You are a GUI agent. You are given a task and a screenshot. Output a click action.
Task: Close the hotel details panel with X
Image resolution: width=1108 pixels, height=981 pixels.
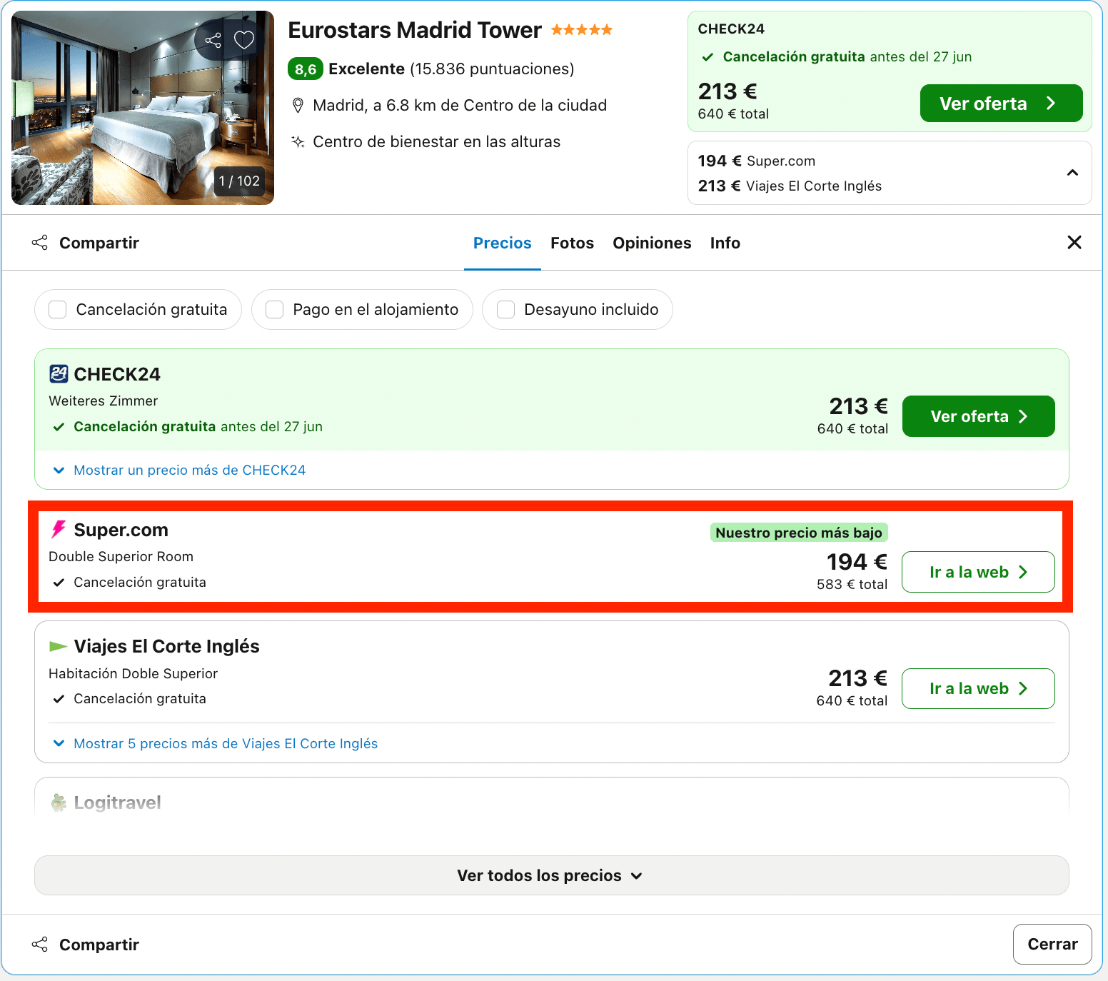(1074, 243)
